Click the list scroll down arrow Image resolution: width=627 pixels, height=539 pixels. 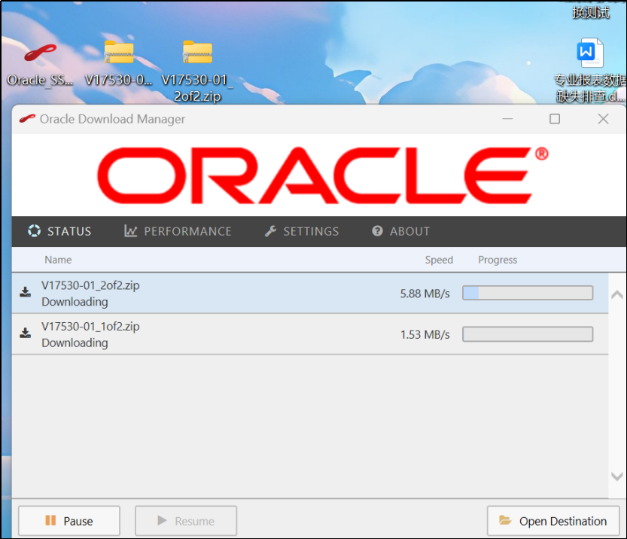[x=617, y=477]
